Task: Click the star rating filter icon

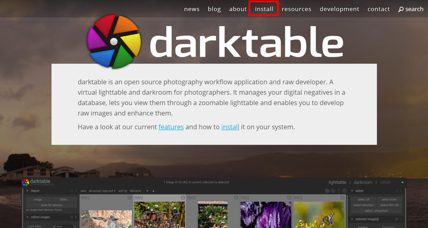Action: (333, 191)
